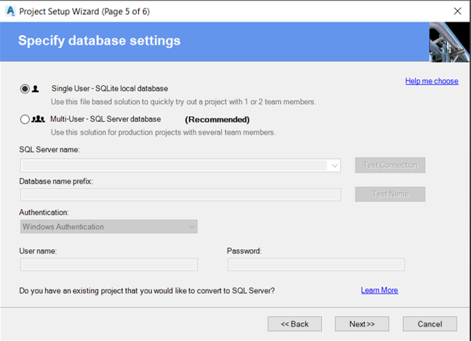Click the Password input field
Image resolution: width=471 pixels, height=341 pixels.
(316, 264)
